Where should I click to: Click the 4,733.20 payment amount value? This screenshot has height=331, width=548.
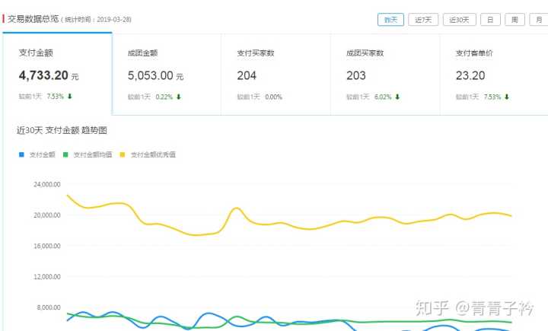43,75
